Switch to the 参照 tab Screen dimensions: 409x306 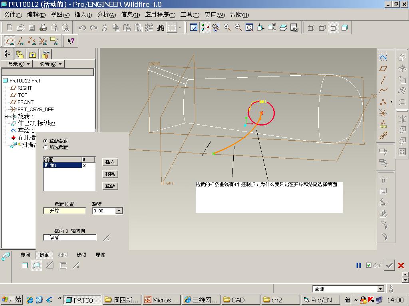pos(25,255)
